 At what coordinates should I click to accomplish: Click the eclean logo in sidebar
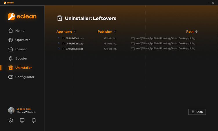click(x=22, y=16)
